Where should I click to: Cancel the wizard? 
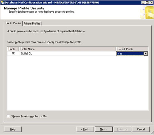tap(141, 129)
